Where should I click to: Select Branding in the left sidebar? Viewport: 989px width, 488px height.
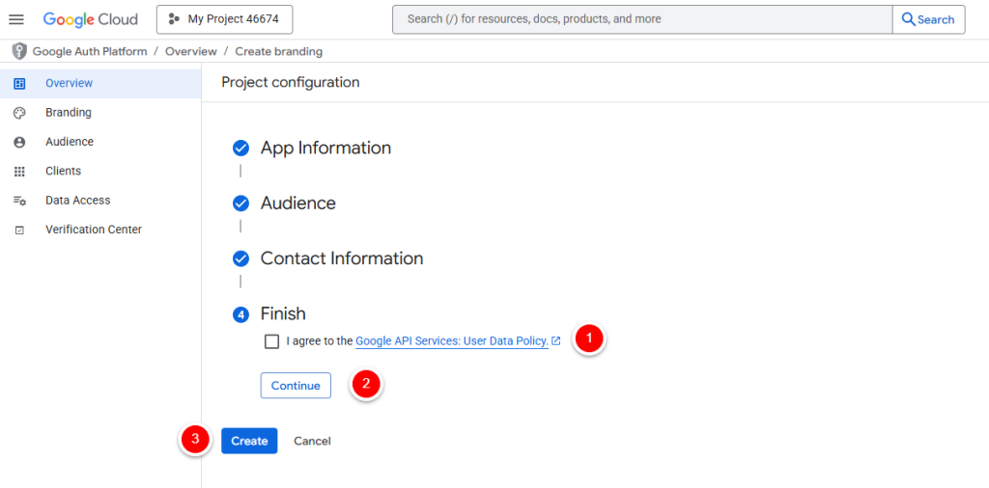[69, 113]
